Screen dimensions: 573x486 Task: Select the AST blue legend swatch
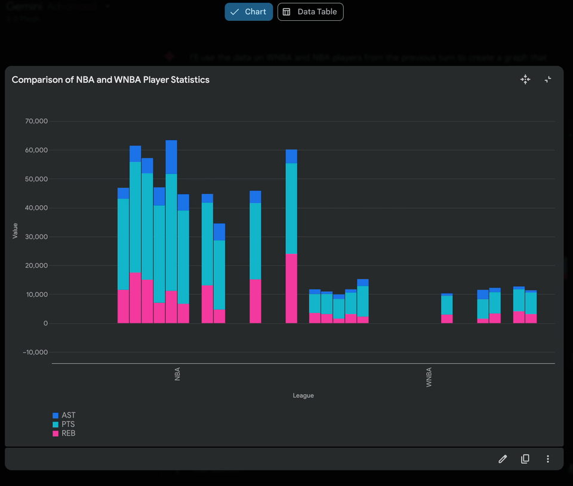point(56,416)
